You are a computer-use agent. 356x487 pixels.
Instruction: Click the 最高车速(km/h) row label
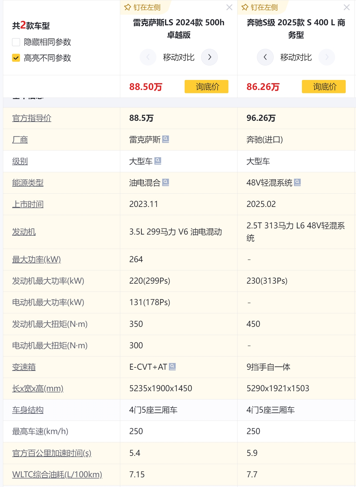click(40, 431)
